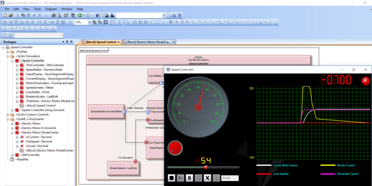Collapse the +Electric Motor ModelCenter node
Image resolution: width=372 pixels, height=186 pixels.
[x=12, y=132]
